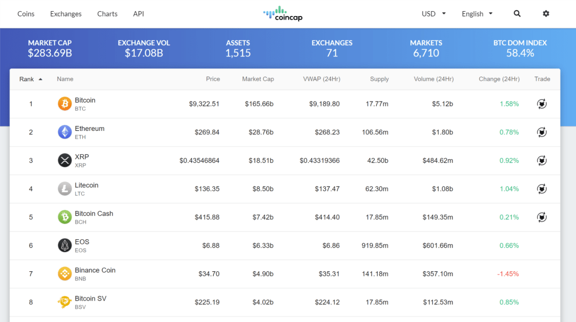This screenshot has width=576, height=322.
Task: Click the XRP coin logo
Action: [x=65, y=160]
